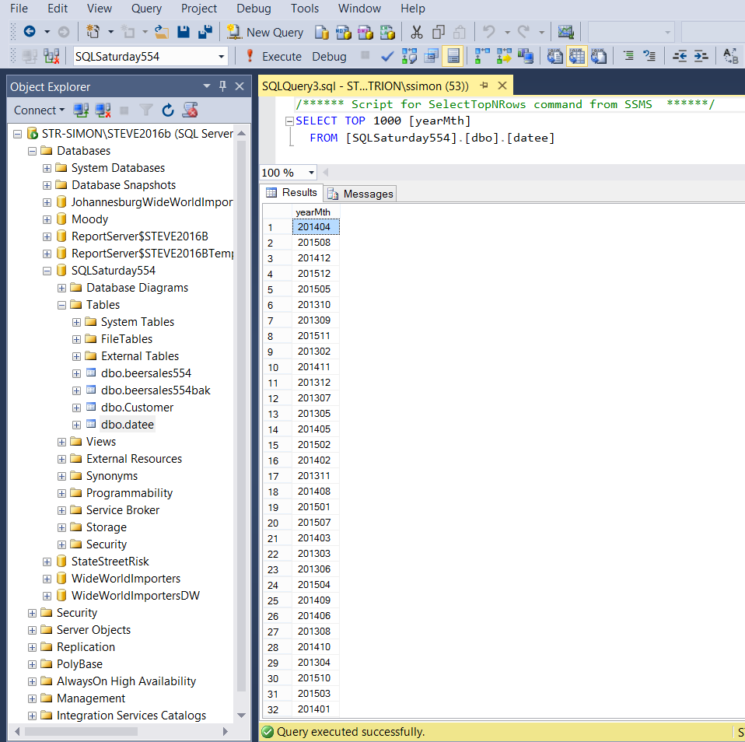Click the Execute query button
This screenshot has width=745, height=742.
click(272, 56)
